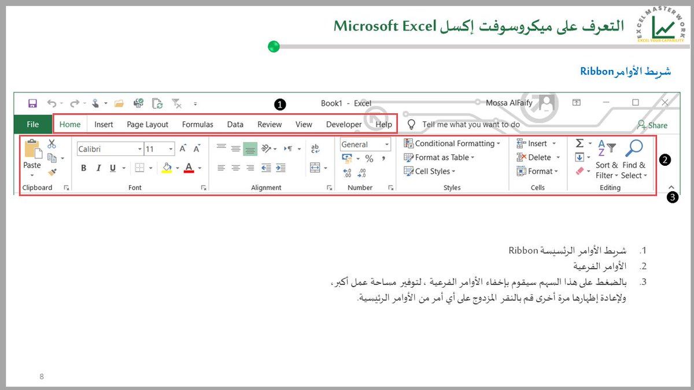This screenshot has height=390, width=694.
Task: Open the Cell Styles gallery
Action: tap(430, 171)
